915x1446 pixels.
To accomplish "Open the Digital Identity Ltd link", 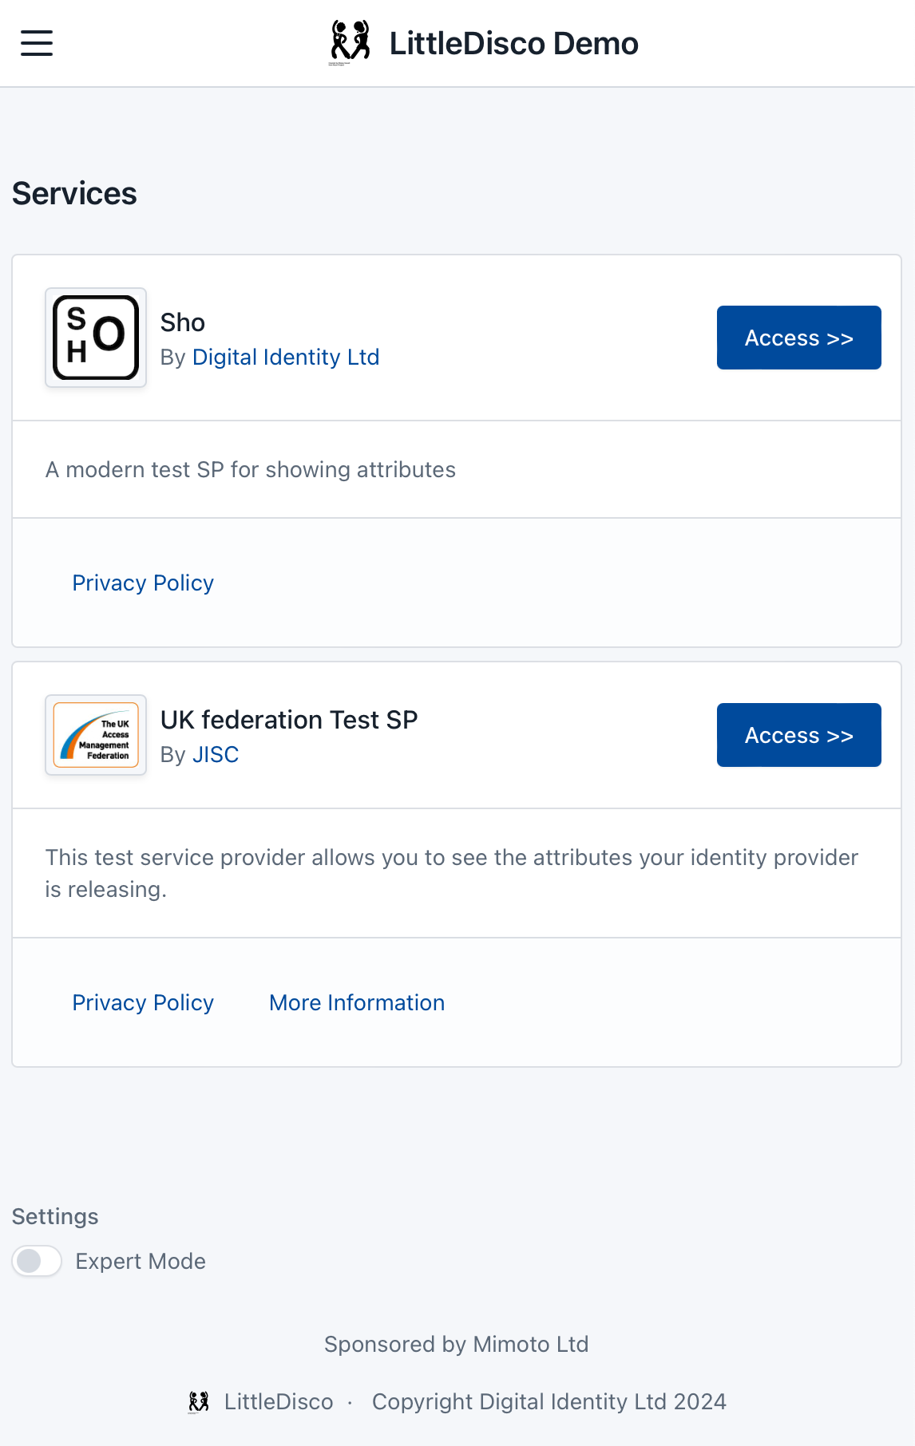I will [286, 357].
